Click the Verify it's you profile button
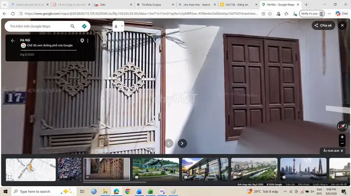Screen dimensions: 351x196 [312, 14]
